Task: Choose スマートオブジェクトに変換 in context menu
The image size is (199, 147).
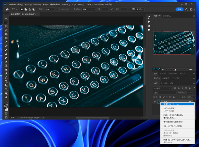Action: pyautogui.click(x=177, y=126)
